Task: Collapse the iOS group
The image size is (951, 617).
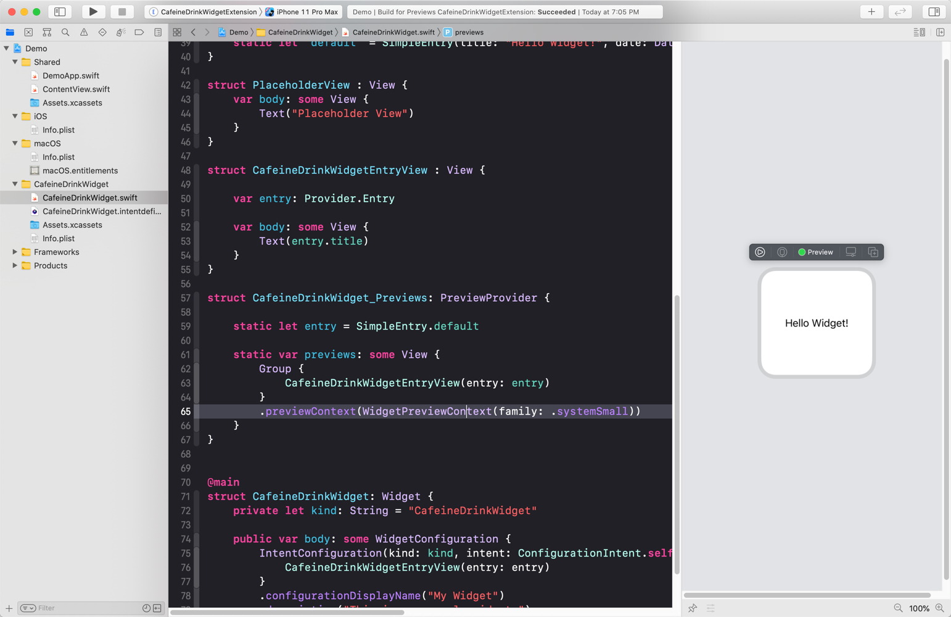Action: pos(15,116)
